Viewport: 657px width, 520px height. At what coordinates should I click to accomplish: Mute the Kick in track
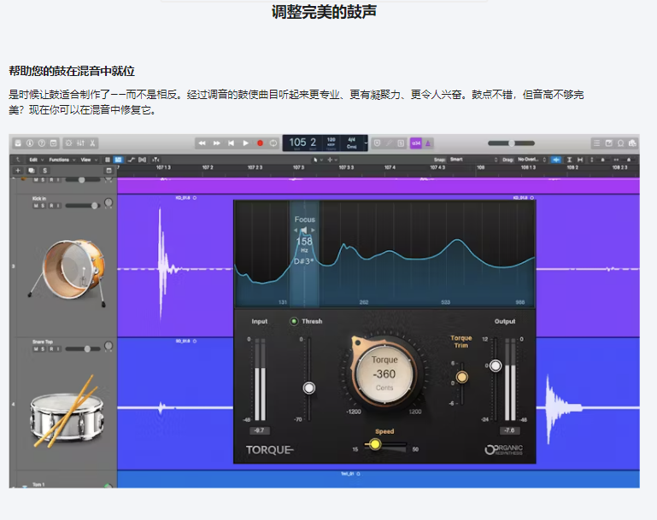point(36,206)
